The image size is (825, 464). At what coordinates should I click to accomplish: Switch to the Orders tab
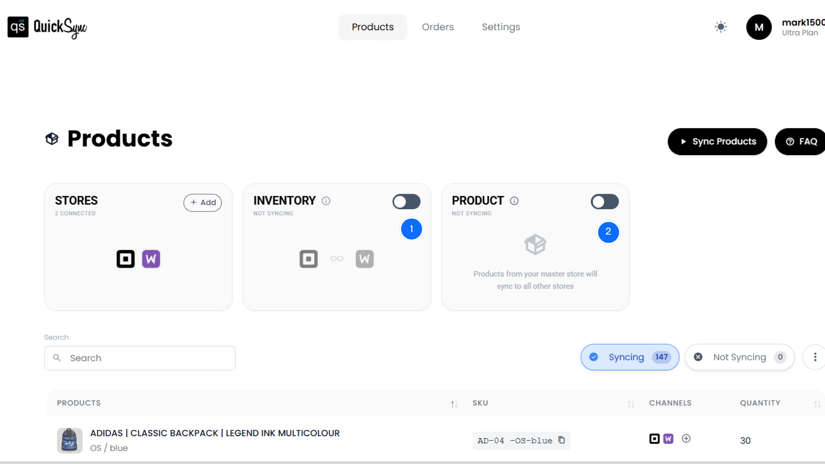[438, 27]
